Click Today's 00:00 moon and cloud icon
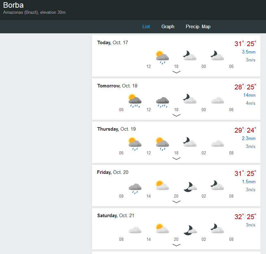The width and height of the screenshot is (266, 254). [x=217, y=56]
